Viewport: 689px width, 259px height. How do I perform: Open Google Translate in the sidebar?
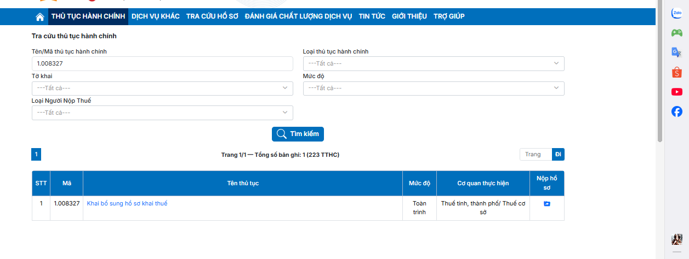677,52
